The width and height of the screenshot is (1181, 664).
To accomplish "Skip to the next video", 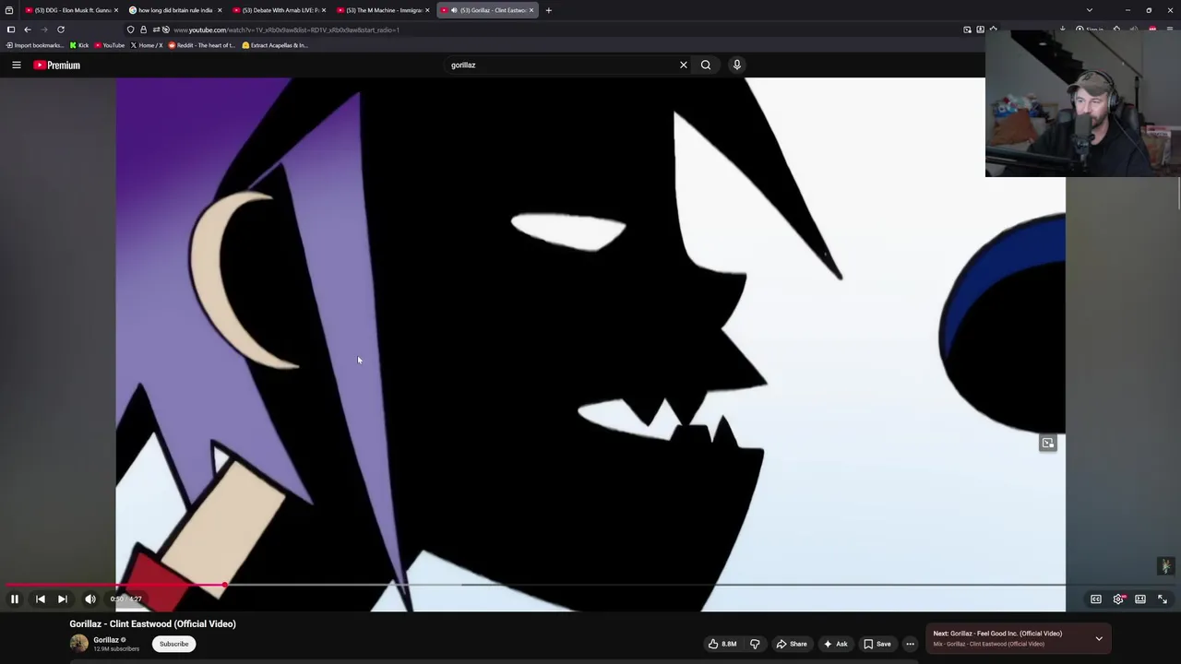I will [63, 599].
